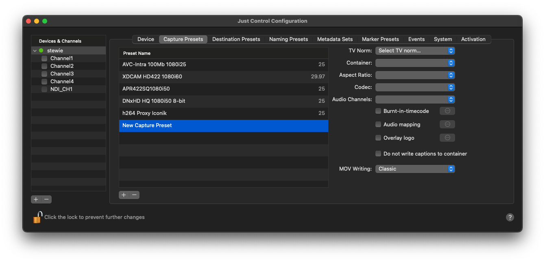Open the Metadata Sets tab
This screenshot has height=262, width=545.
[335, 39]
